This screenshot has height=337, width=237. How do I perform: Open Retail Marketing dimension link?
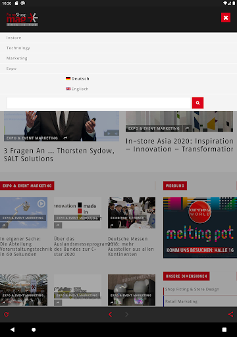click(181, 301)
